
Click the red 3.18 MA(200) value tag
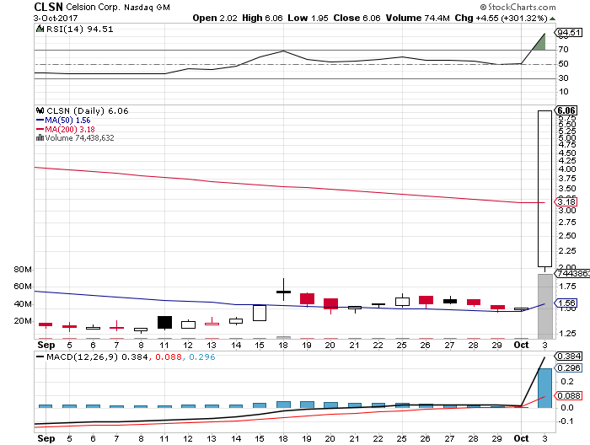566,202
